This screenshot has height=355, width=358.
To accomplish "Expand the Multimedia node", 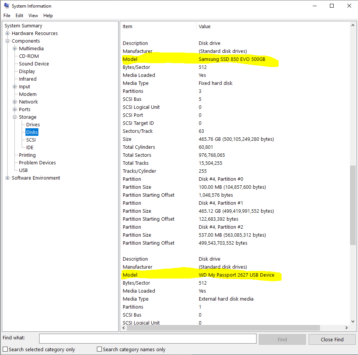I will (x=15, y=48).
